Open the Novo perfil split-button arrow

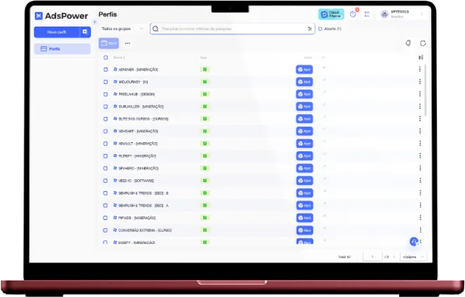pyautogui.click(x=85, y=32)
